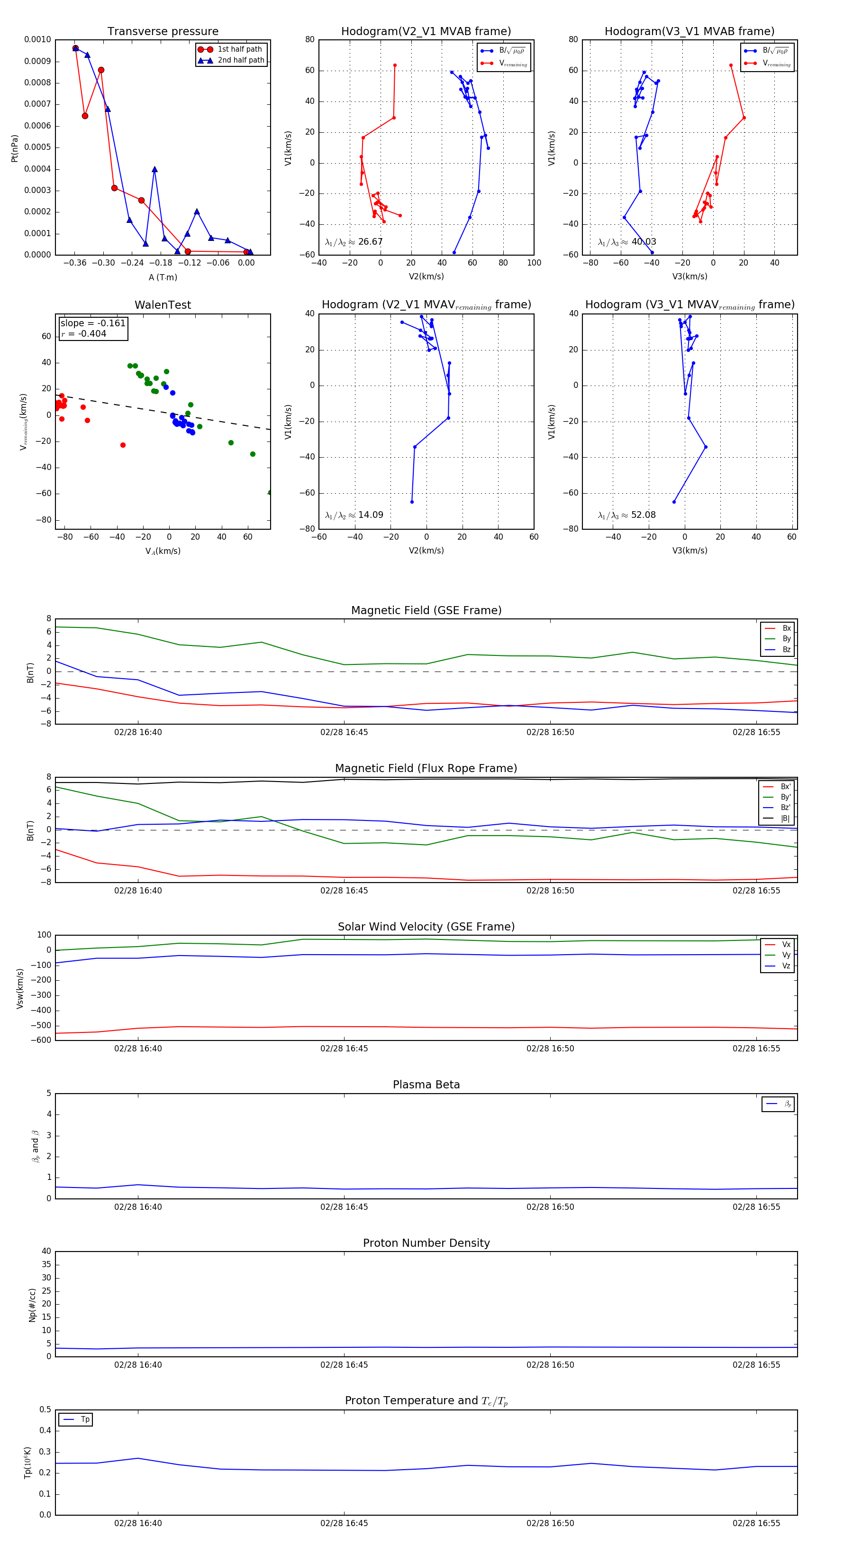
Task: Click the 'Transverse pressure' plot title
Action: (163, 32)
